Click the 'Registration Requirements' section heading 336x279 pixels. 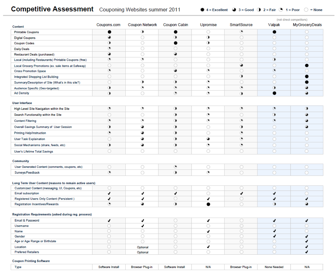tap(52, 214)
